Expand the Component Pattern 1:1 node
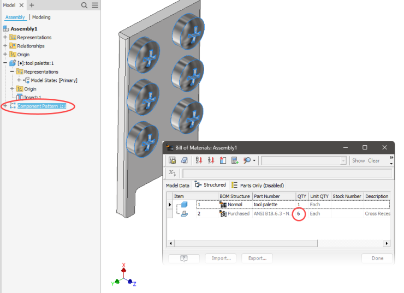Screen dimensions: 404x293 pyautogui.click(x=5, y=106)
